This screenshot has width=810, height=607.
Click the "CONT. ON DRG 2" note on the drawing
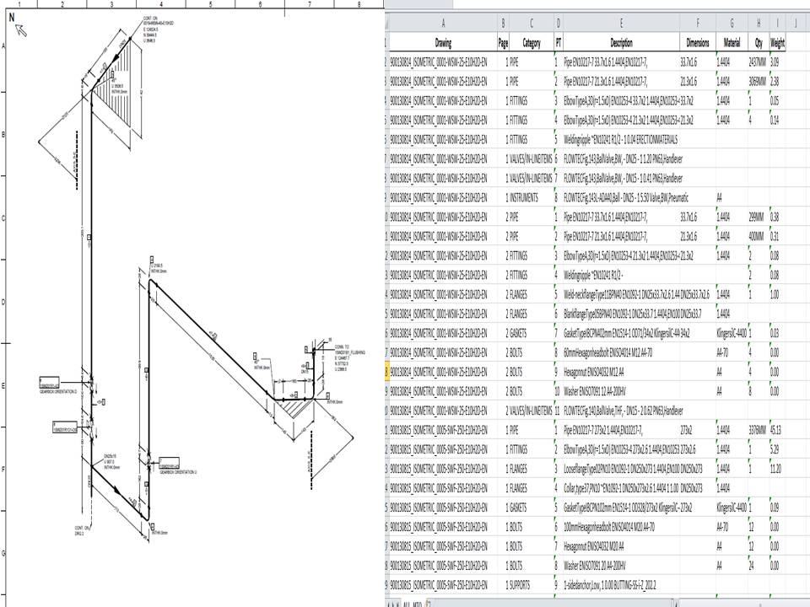click(82, 530)
